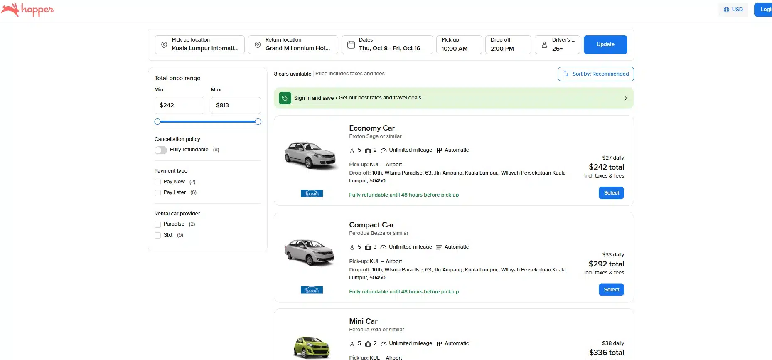Image resolution: width=772 pixels, height=360 pixels.
Task: Click the transmission icon on Economy Car
Action: point(439,150)
